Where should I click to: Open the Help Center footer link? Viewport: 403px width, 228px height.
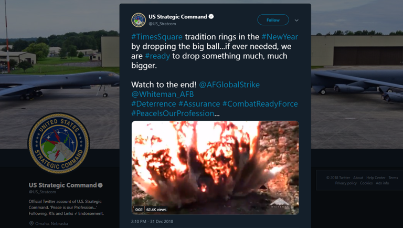(376, 178)
